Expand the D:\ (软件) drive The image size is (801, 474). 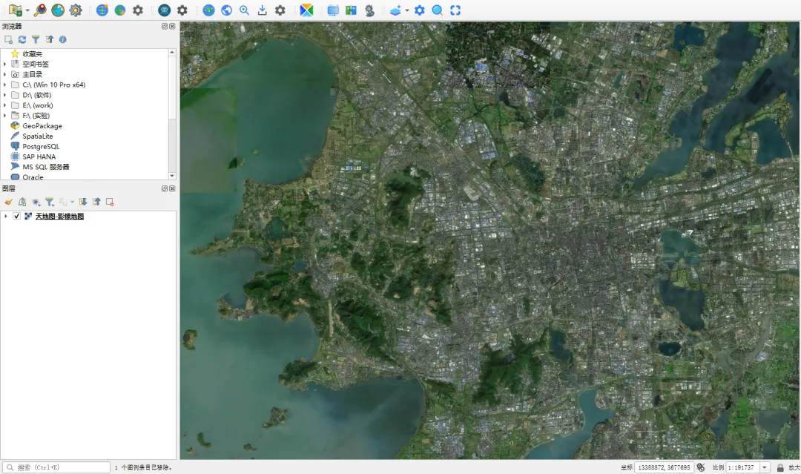(5, 94)
